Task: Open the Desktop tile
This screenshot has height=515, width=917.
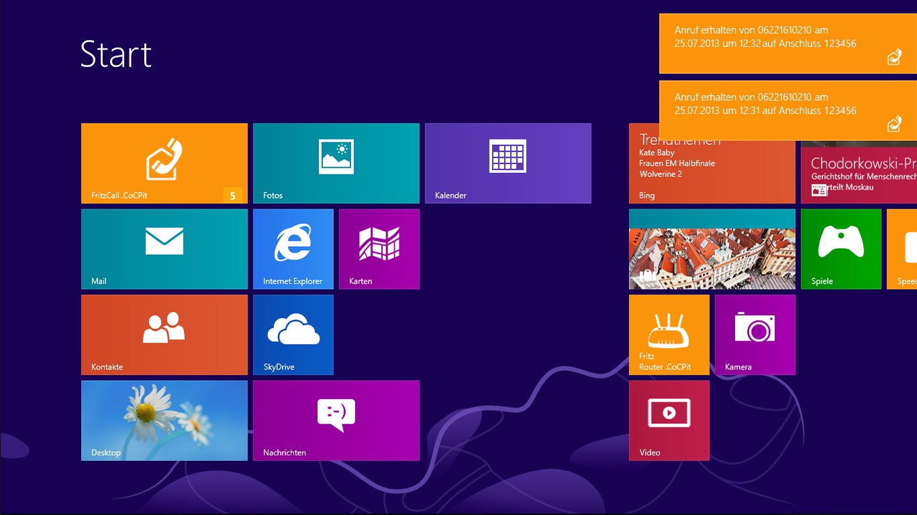Action: pos(164,421)
